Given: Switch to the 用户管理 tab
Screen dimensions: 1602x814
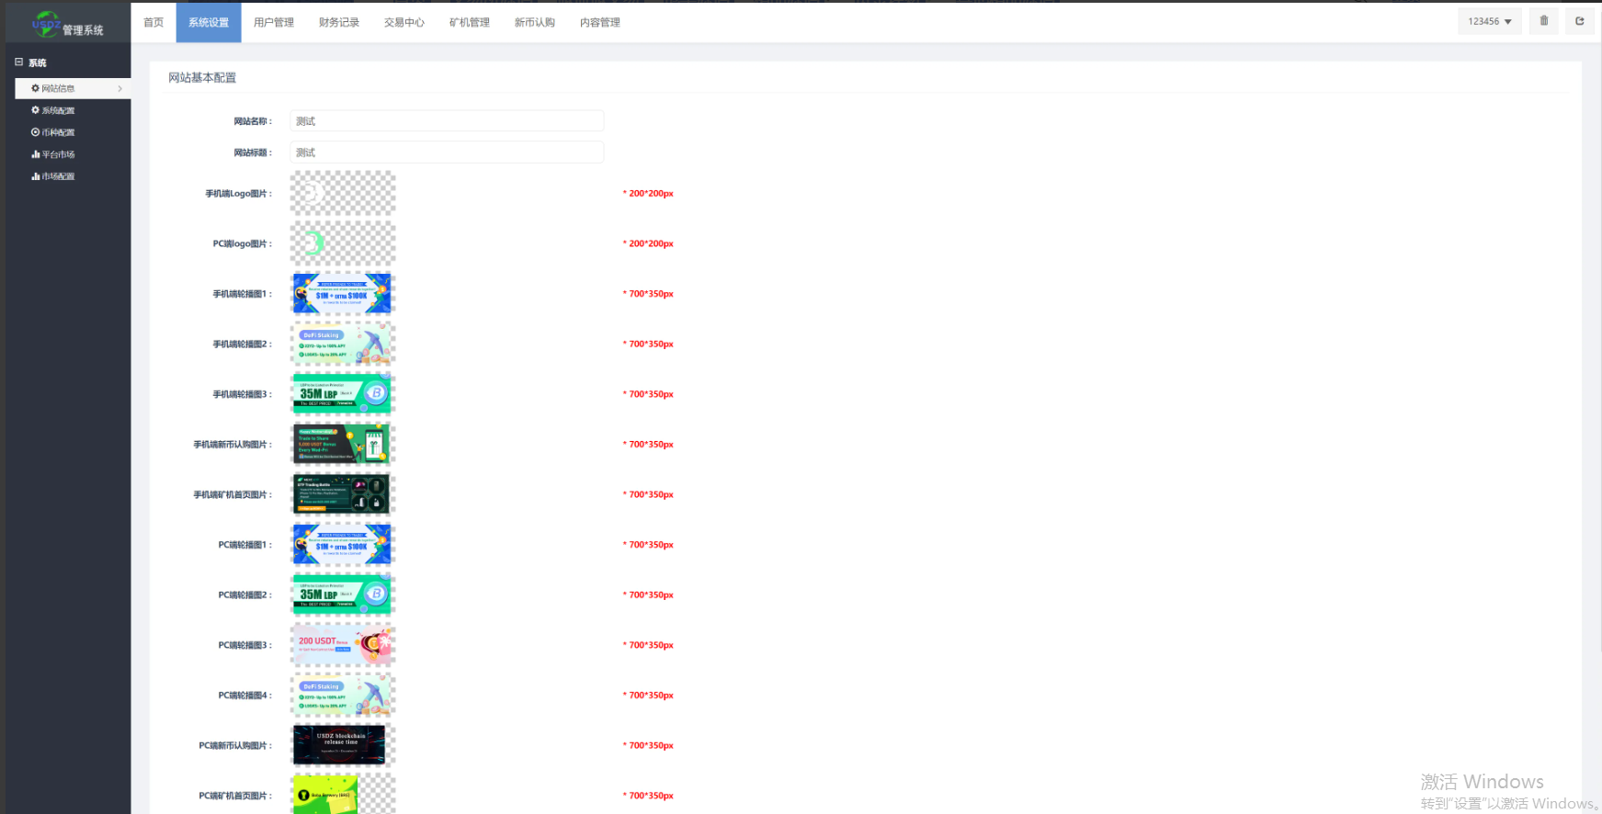Looking at the screenshot, I should pos(273,22).
